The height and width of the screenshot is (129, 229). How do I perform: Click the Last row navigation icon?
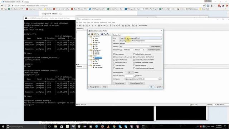click(95, 25)
